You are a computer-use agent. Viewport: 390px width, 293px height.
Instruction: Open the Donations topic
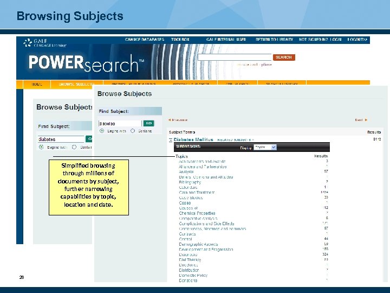(x=188, y=281)
